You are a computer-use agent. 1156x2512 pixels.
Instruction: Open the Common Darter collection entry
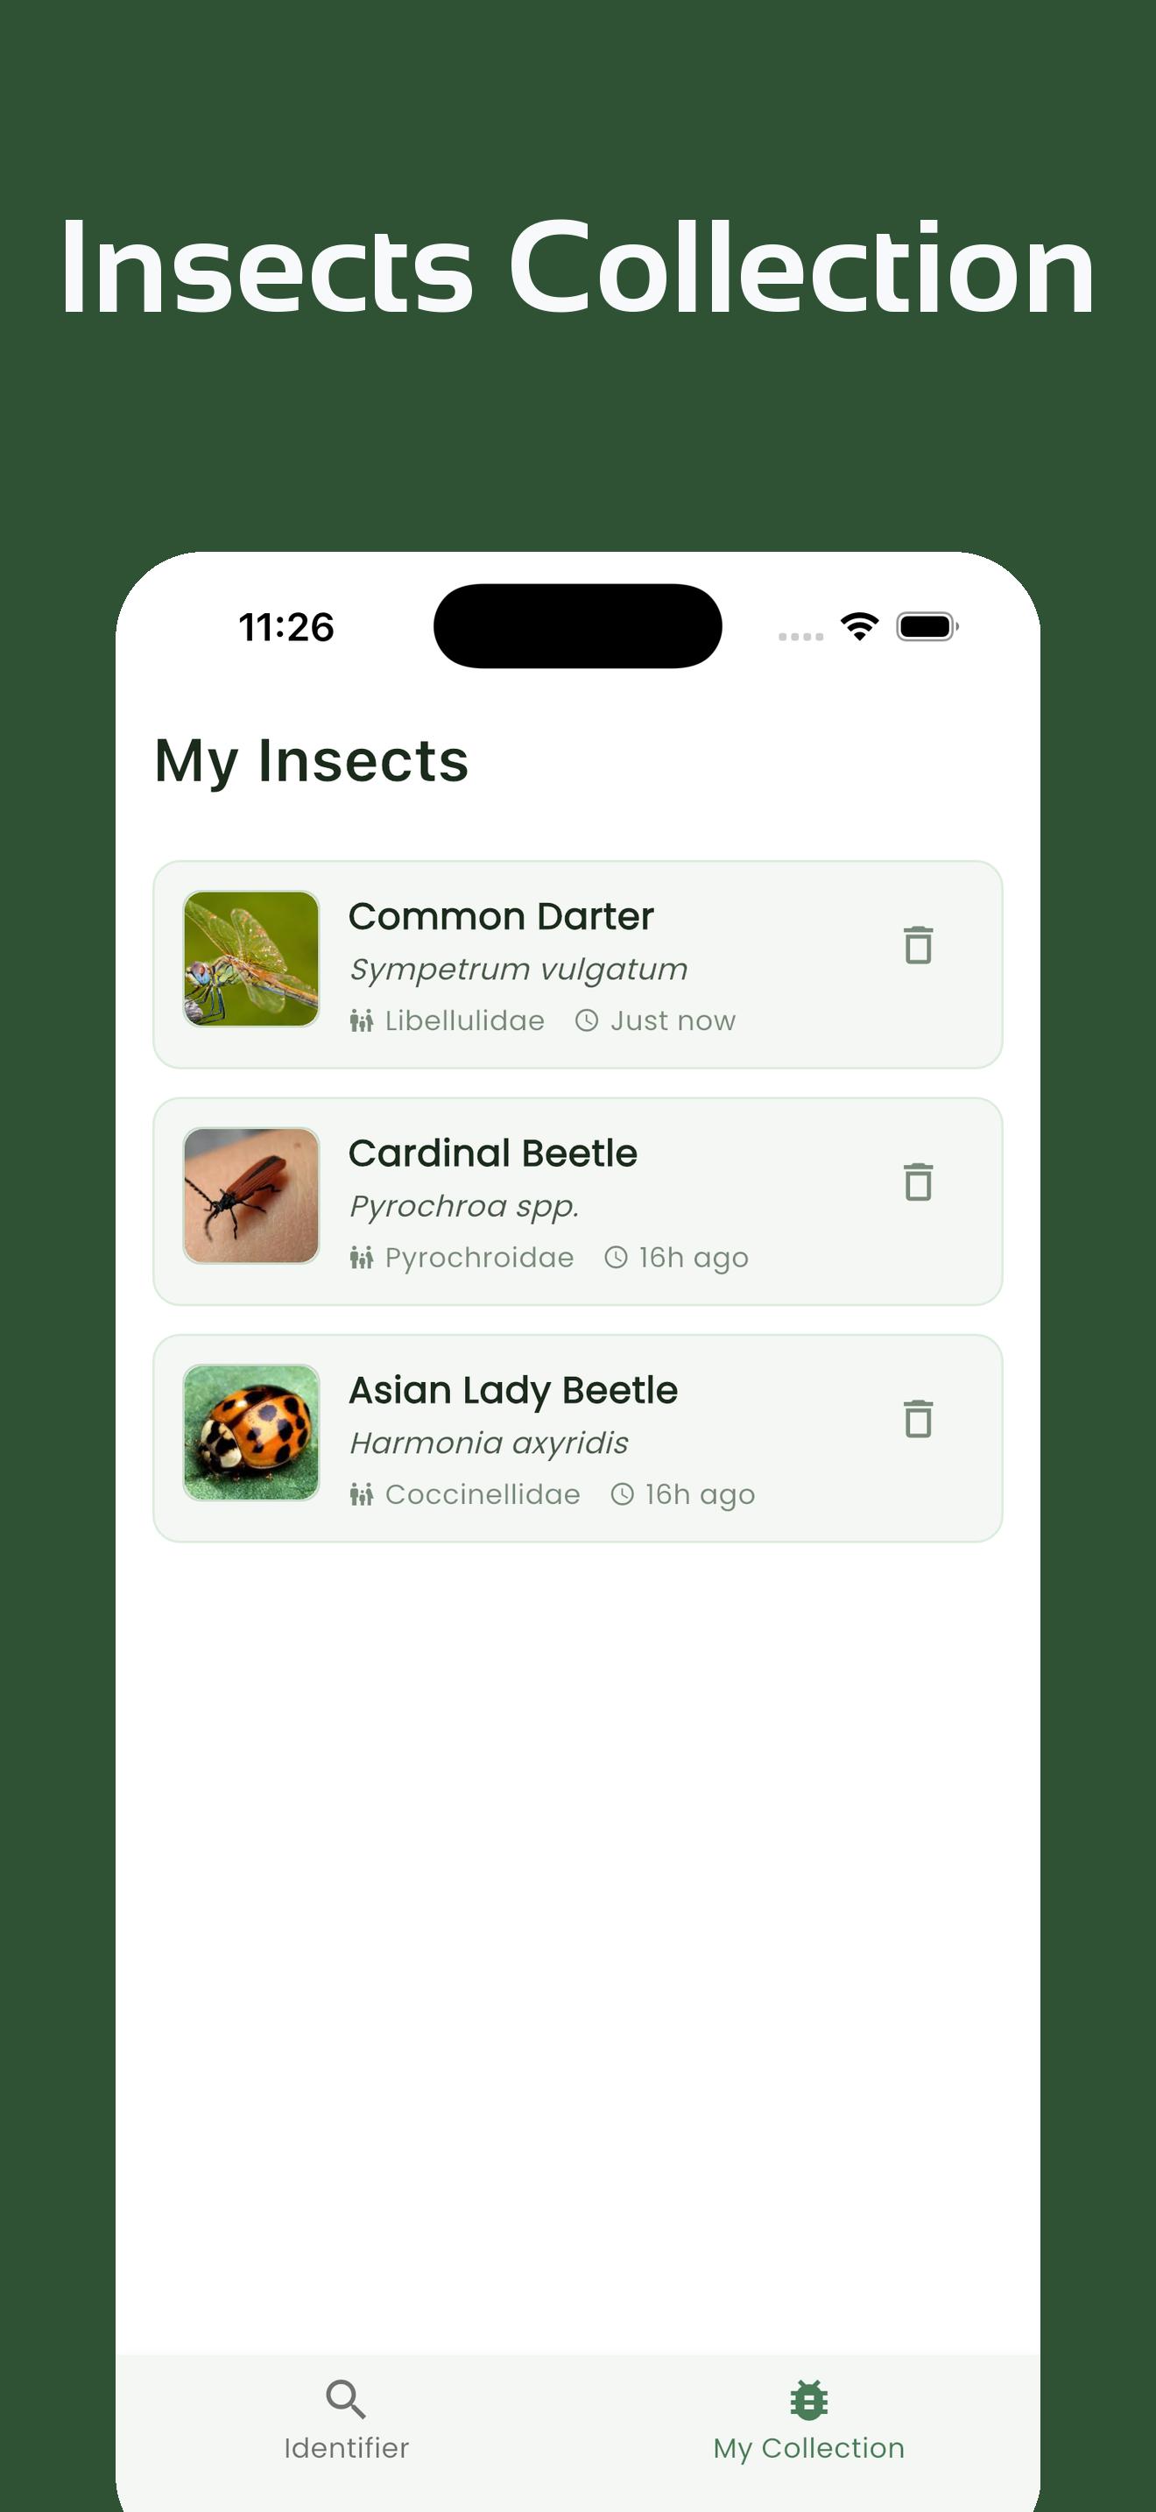click(x=578, y=965)
